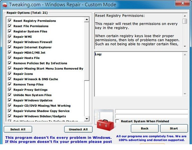Uncheck Repair Missing Start Menu Icons option
The height and width of the screenshot is (150, 192).
click(x=10, y=68)
